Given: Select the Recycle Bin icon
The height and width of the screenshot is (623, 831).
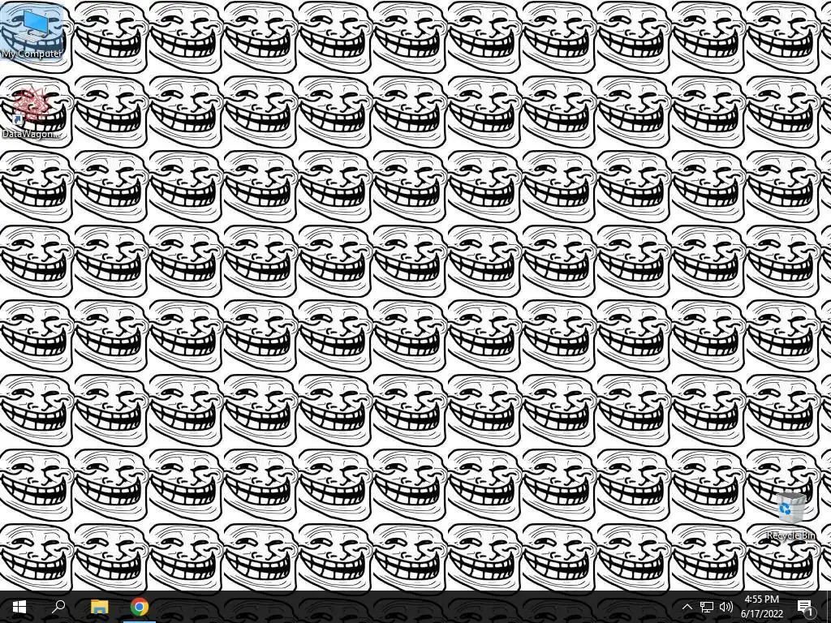Looking at the screenshot, I should [x=791, y=515].
